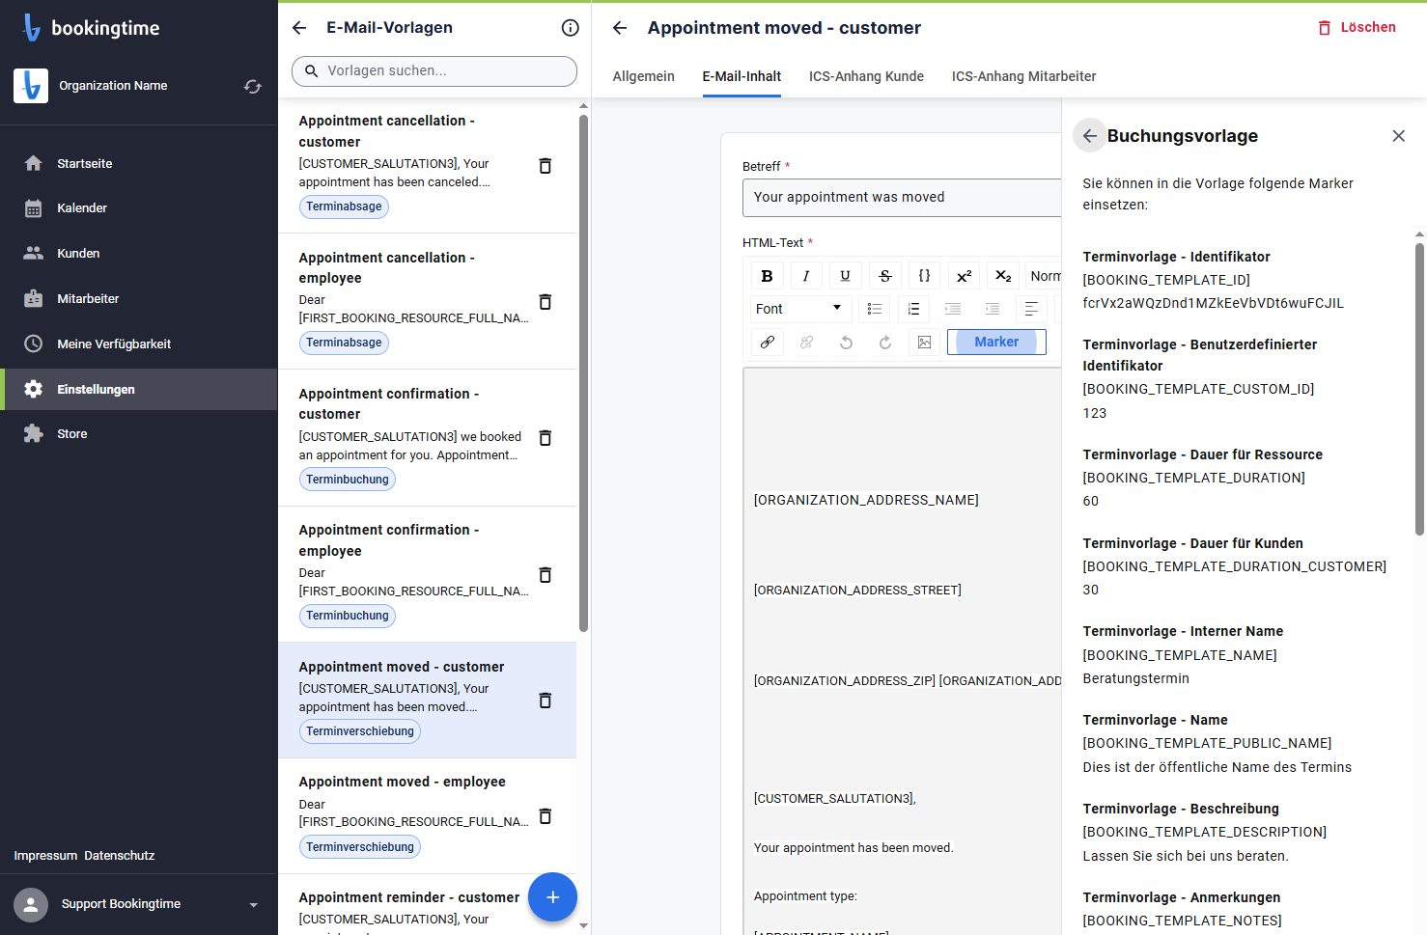
Task: Insert an image into the email text
Action: coord(924,342)
